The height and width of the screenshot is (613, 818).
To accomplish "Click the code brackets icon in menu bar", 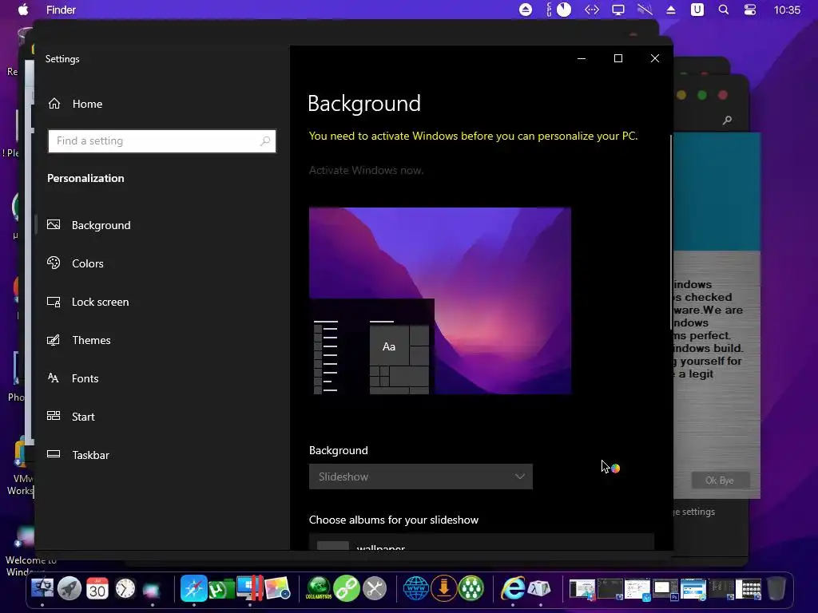I will pos(592,10).
